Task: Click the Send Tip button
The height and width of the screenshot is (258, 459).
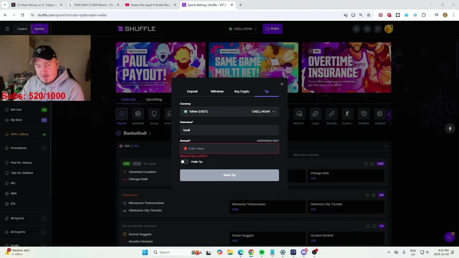Action: pyautogui.click(x=229, y=175)
